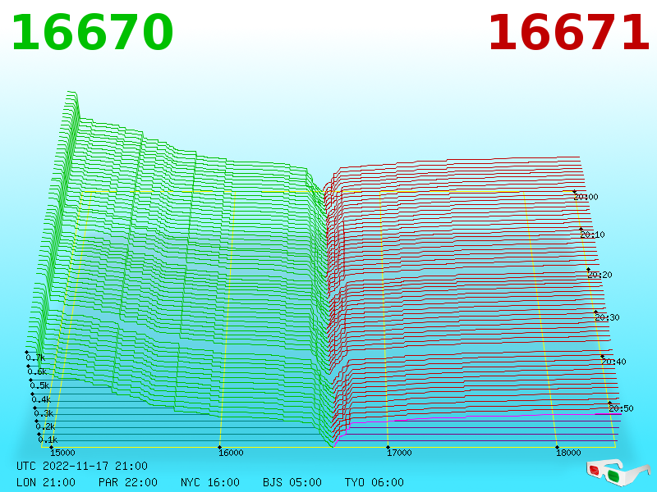The image size is (657, 492).
Task: Click the 3D anaglyph glasses icon
Action: point(617,472)
